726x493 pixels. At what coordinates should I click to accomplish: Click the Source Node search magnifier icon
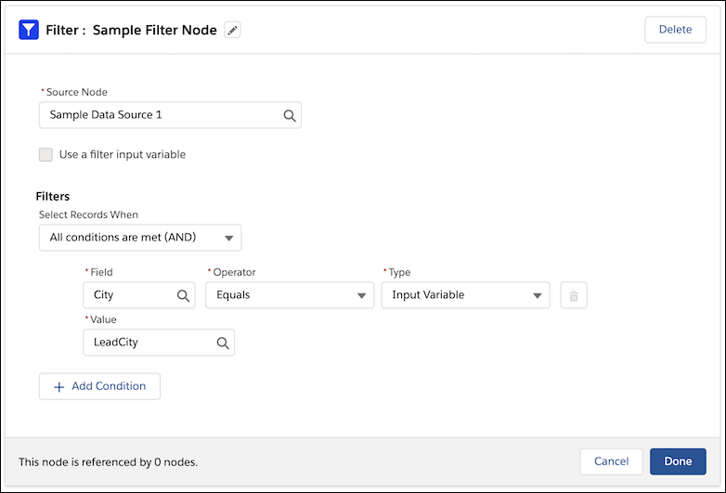[x=289, y=115]
